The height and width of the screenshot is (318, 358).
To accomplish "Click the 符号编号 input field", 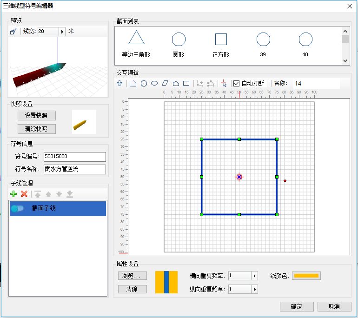I will 75,157.
